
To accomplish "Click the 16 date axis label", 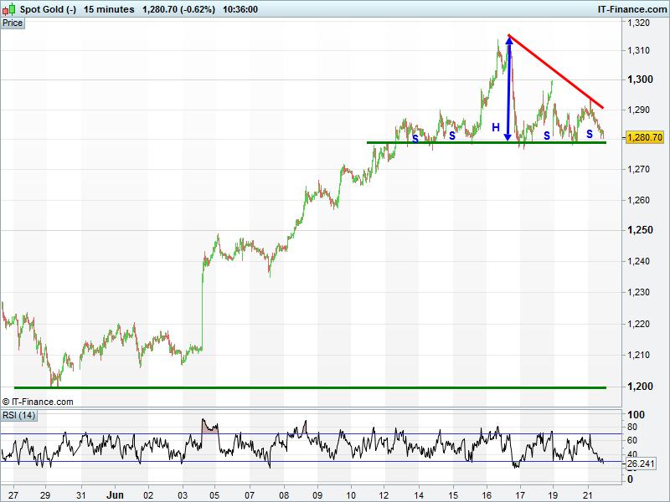I will [x=487, y=495].
